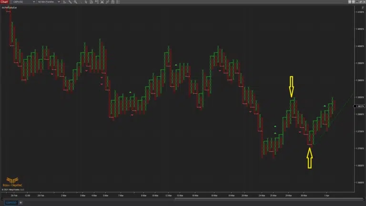Open the chart style bars icon
The width and height of the screenshot is (366, 206).
pyautogui.click(x=65, y=2)
